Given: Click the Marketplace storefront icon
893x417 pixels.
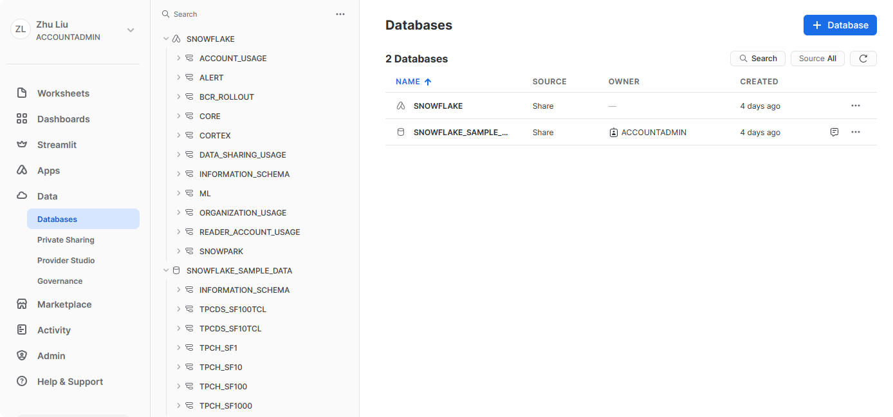Looking at the screenshot, I should coord(22,304).
